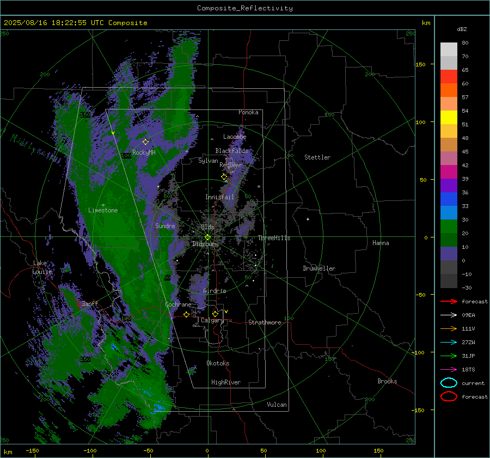Image resolution: width=490 pixels, height=458 pixels.
Task: Click the Hanna city label
Action: [381, 243]
